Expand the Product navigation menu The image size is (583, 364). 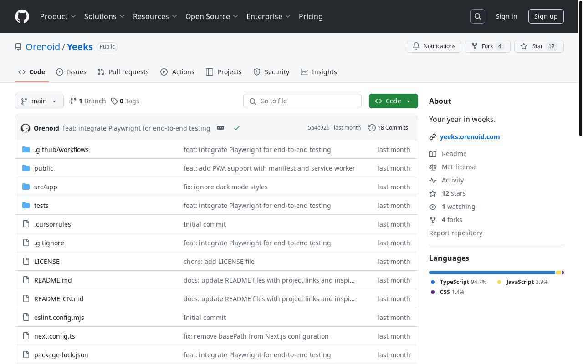[58, 16]
